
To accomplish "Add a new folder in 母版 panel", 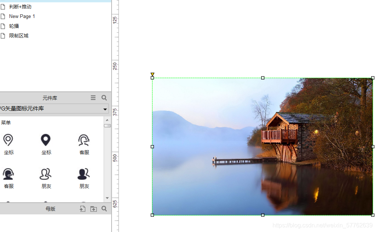I will (94, 209).
